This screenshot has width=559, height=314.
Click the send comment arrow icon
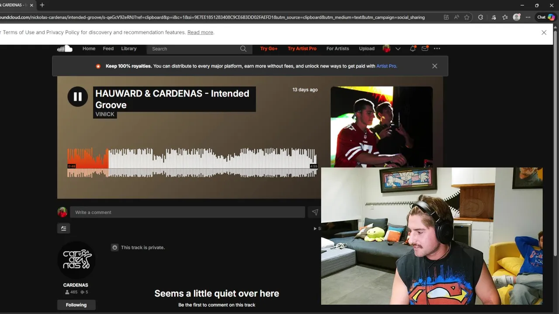coord(315,212)
